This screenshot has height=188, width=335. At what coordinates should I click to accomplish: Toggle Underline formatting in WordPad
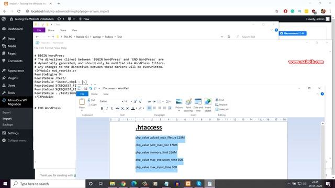[112, 108]
